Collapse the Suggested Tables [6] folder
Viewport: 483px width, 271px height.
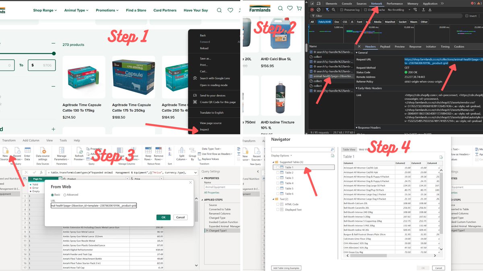pos(273,162)
